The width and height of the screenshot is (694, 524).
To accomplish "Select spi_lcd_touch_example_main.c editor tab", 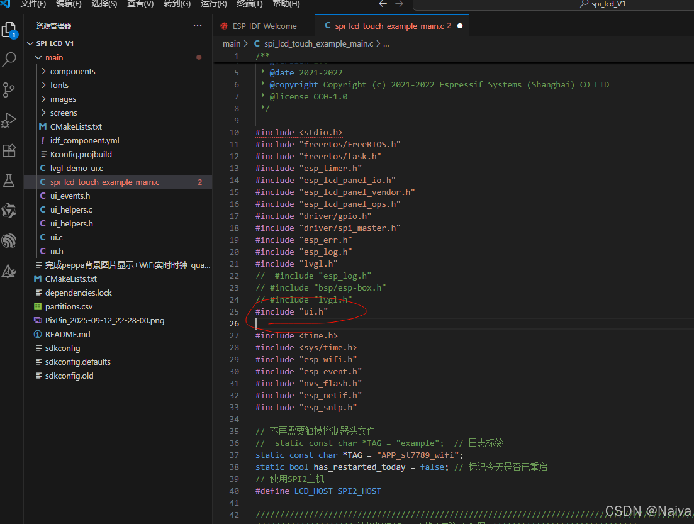I will point(392,26).
